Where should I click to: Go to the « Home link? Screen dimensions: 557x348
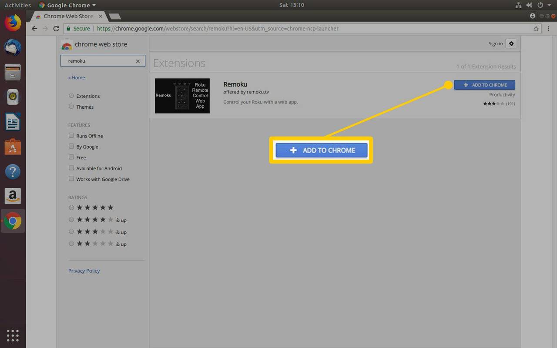pos(77,77)
